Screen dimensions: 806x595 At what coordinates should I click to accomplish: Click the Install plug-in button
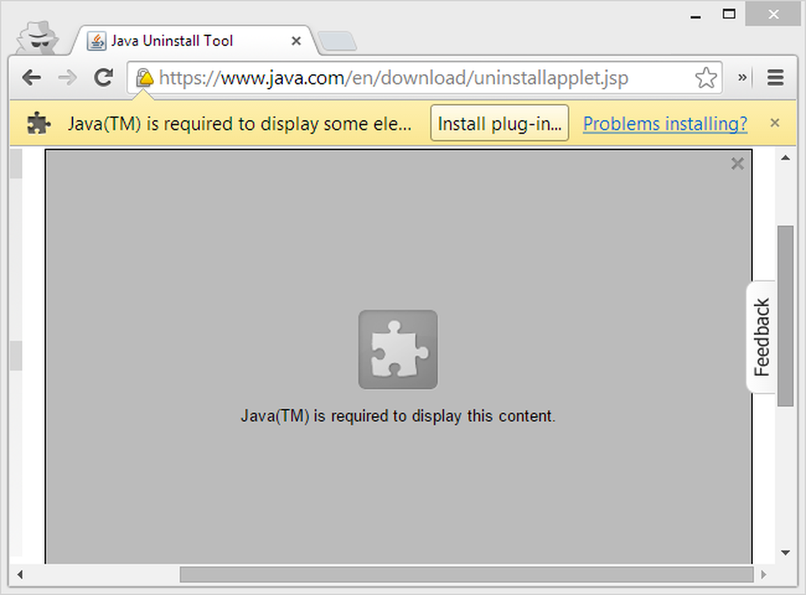(x=499, y=123)
